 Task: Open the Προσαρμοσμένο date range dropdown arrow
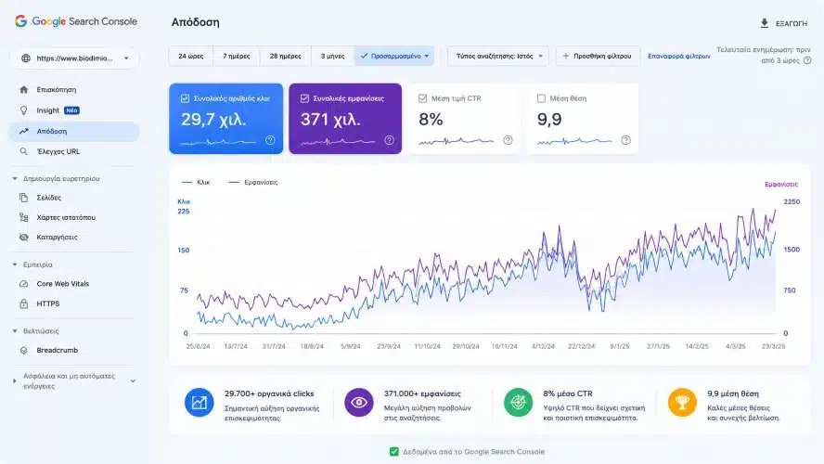coord(427,56)
